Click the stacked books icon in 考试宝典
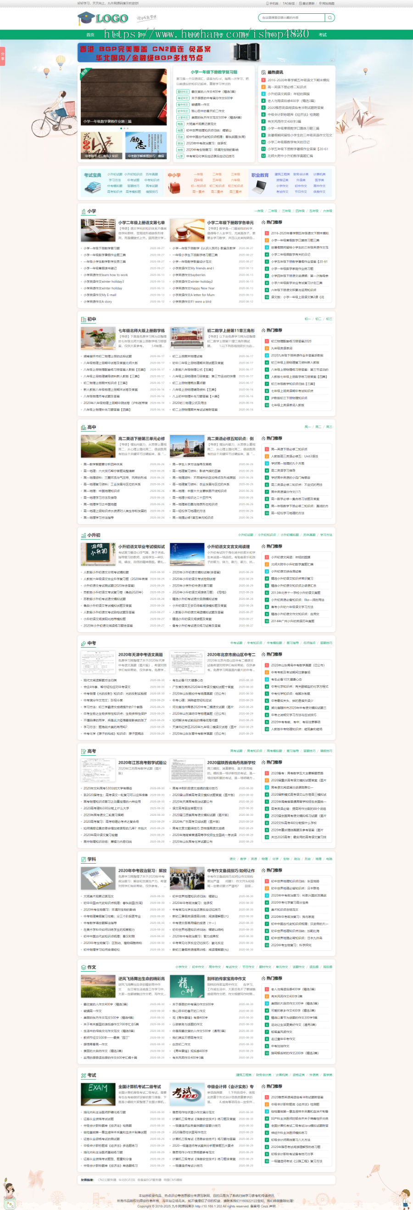 click(x=92, y=188)
